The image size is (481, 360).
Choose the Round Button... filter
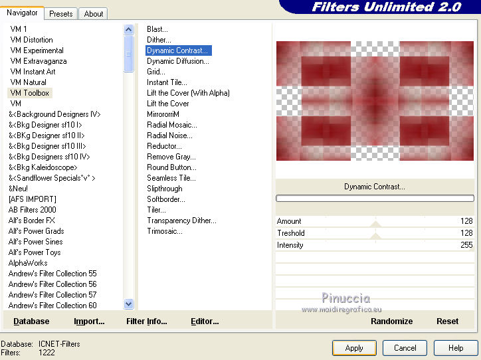point(171,167)
